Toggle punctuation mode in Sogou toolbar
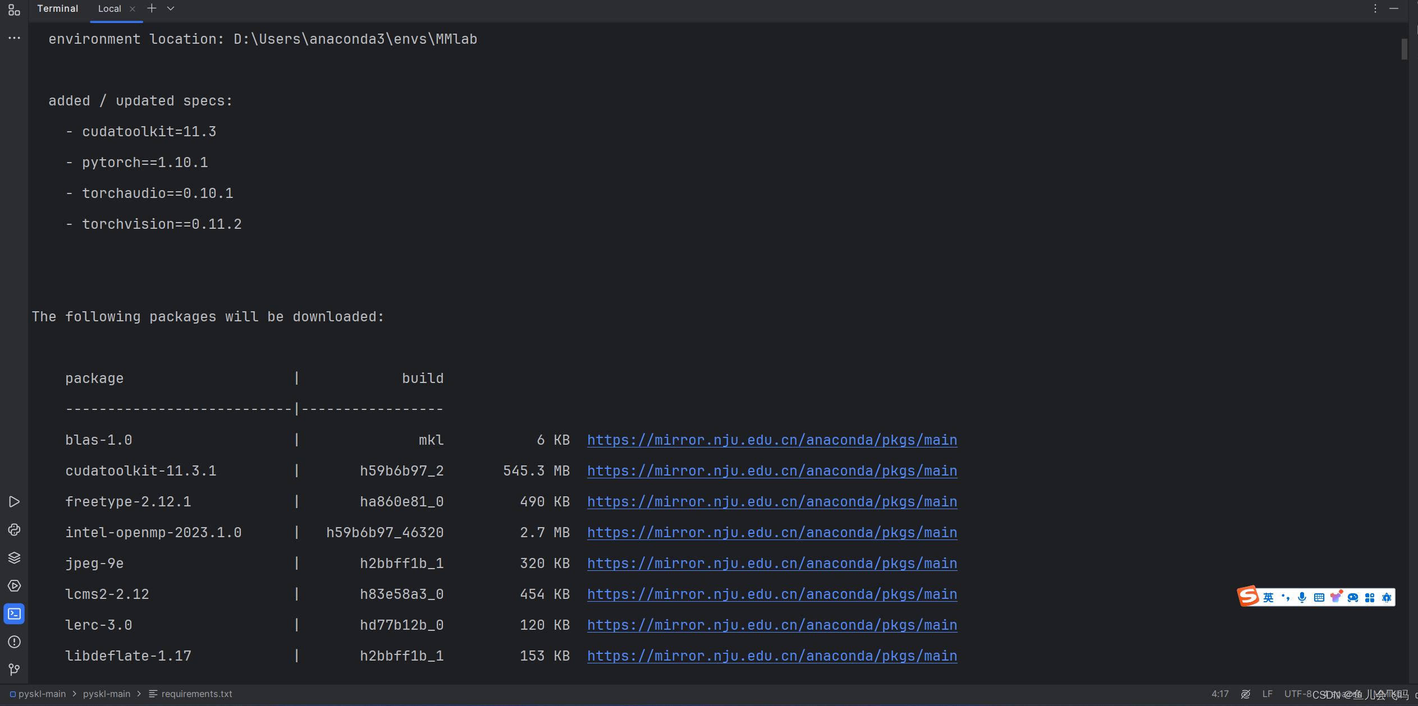 [1287, 597]
